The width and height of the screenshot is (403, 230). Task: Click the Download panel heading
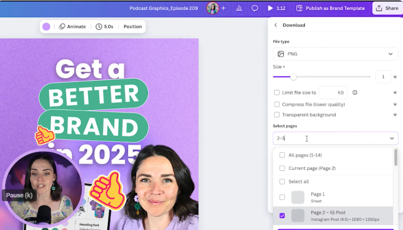[x=294, y=25]
